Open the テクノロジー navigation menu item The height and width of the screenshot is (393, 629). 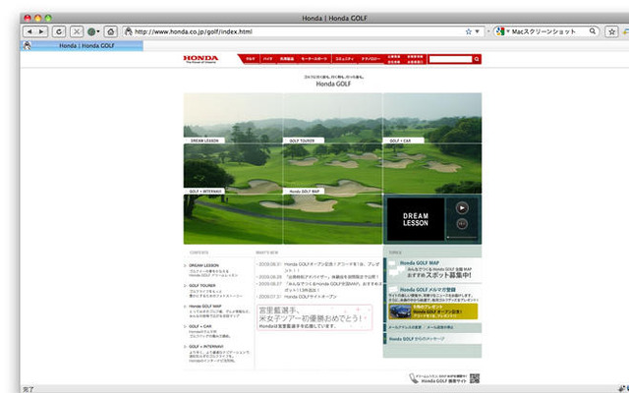pos(372,59)
